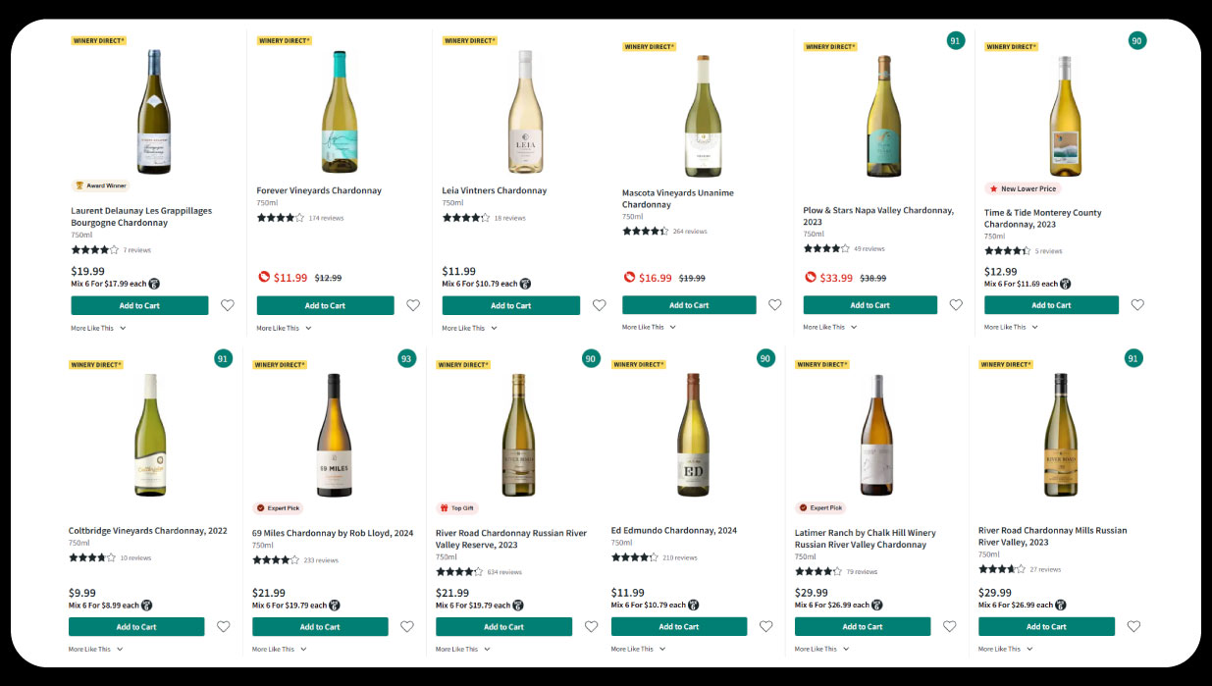Add Plow & Stars Chardonnay to cart
The image size is (1212, 686).
869,305
